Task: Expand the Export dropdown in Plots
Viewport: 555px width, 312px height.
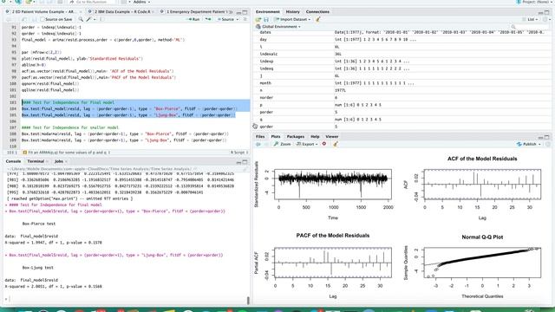Action: tap(307, 144)
